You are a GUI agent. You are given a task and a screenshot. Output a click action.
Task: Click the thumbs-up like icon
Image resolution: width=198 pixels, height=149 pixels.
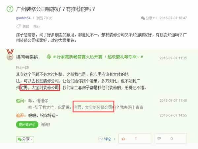[x=123, y=139]
